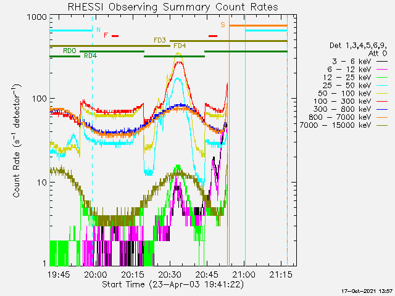Click the red 100 - 300 keV legend line

tap(382, 101)
